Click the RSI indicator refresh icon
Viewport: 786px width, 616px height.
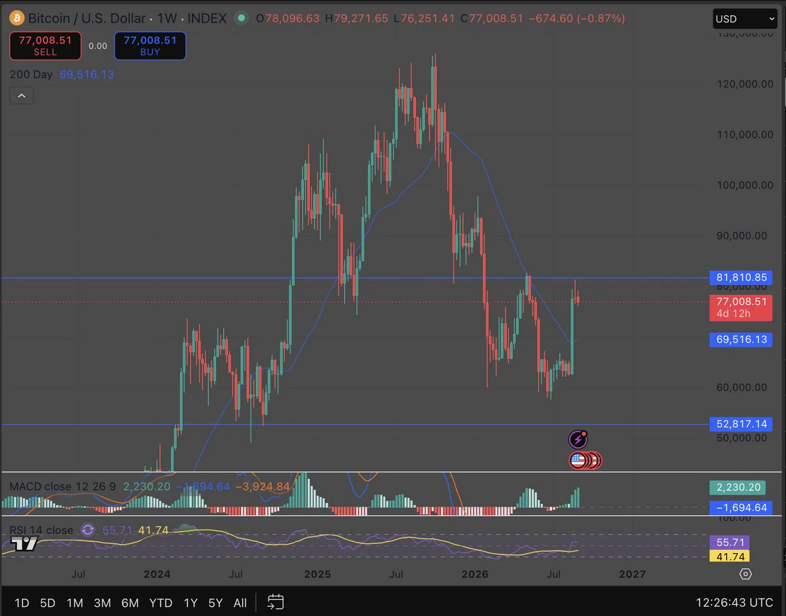pyautogui.click(x=88, y=530)
